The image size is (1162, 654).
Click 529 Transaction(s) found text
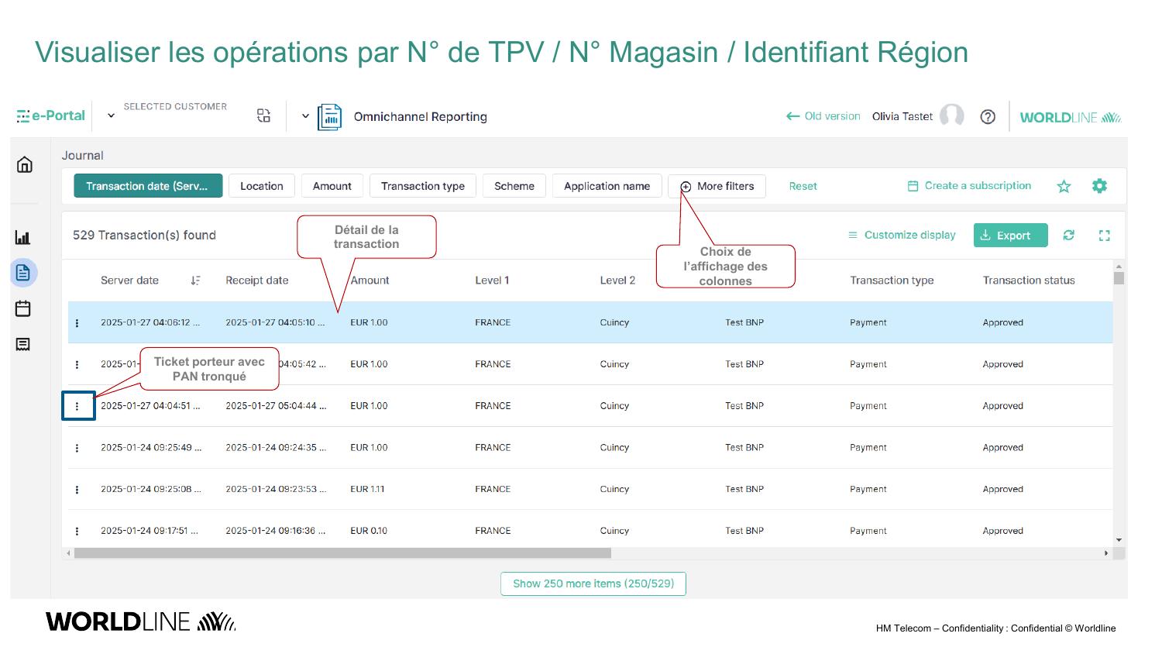[144, 235]
